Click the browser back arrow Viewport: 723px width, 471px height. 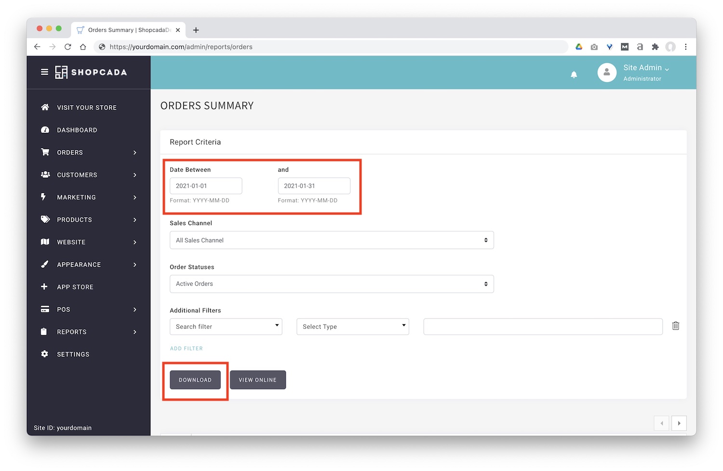pyautogui.click(x=37, y=47)
